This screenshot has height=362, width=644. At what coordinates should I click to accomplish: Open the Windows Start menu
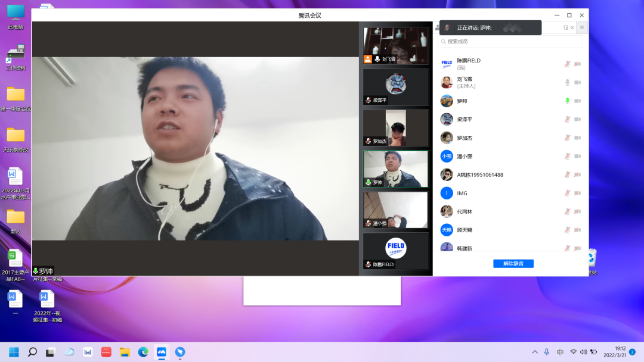pos(14,352)
